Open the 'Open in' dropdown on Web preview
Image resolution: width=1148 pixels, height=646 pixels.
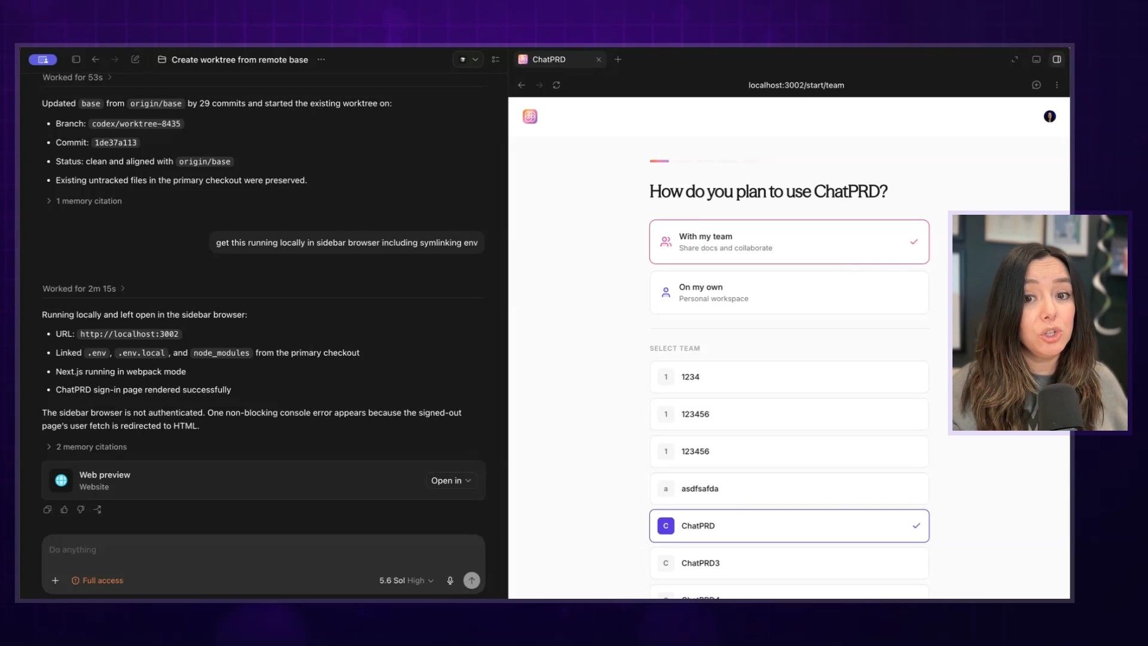pos(451,480)
